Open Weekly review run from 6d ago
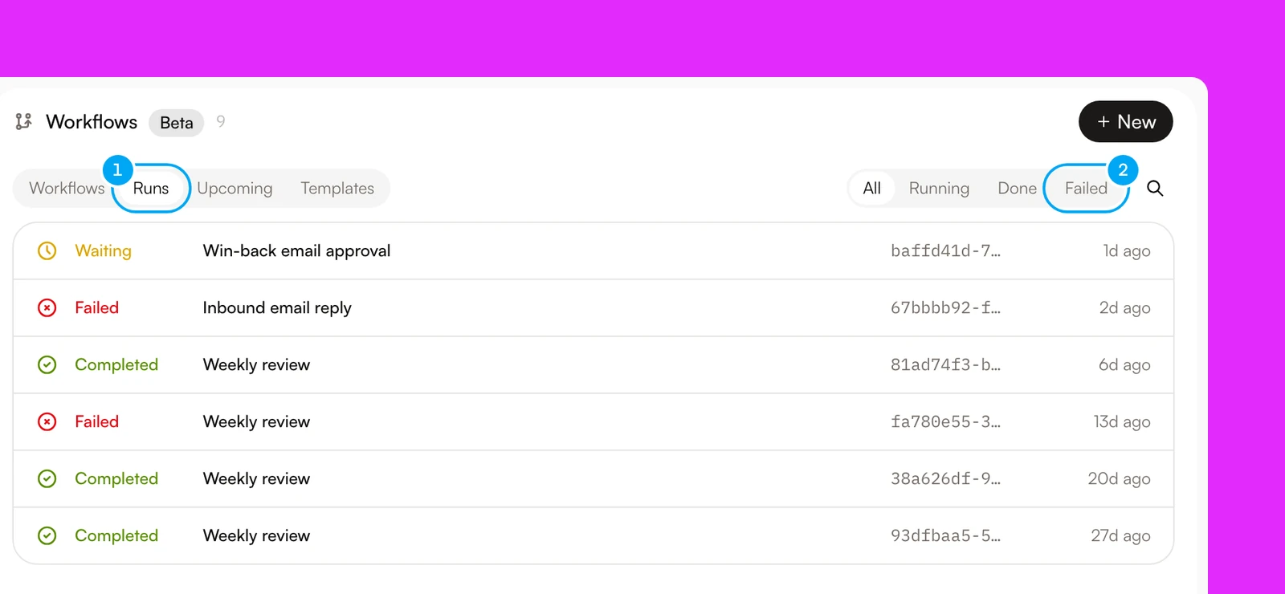The width and height of the screenshot is (1285, 594). pos(594,364)
